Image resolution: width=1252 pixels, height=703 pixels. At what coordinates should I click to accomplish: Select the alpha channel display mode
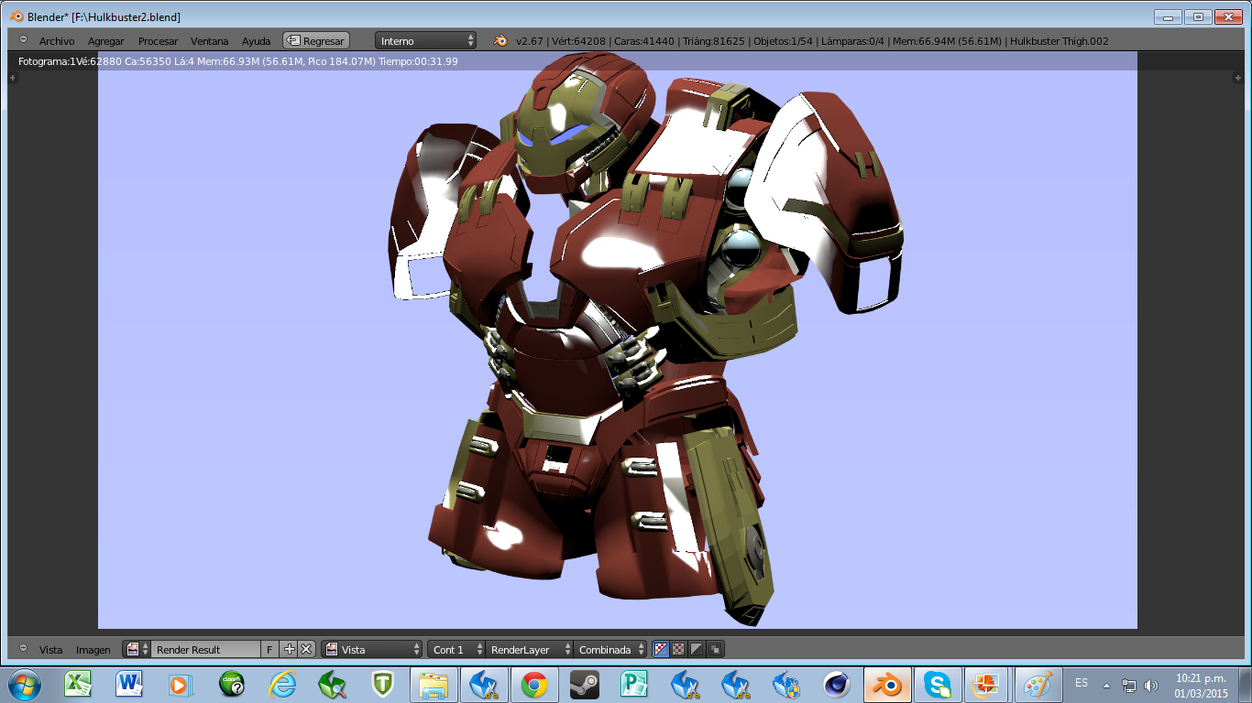click(697, 649)
